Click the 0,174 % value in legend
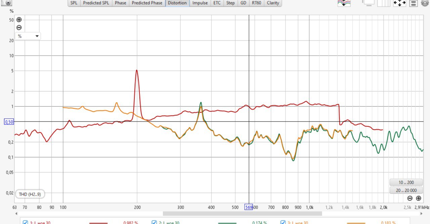This screenshot has height=224, width=430. (259, 223)
